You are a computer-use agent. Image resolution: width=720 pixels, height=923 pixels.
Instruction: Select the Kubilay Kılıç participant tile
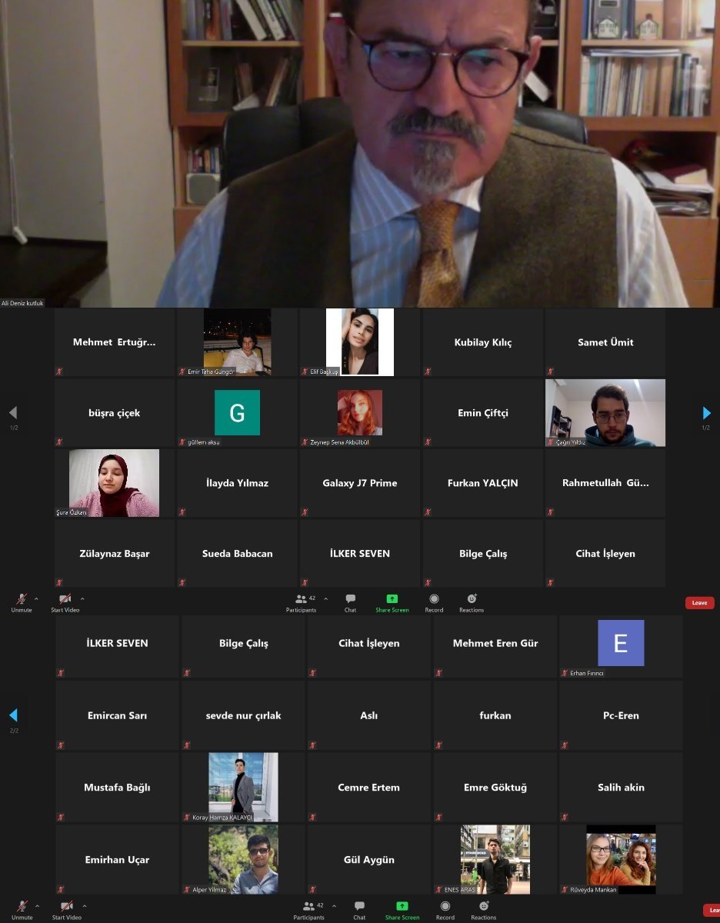click(482, 342)
